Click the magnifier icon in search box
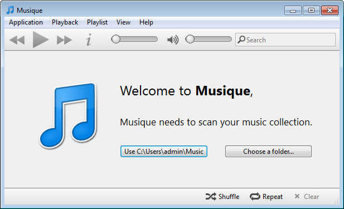The image size is (344, 209). click(241, 40)
